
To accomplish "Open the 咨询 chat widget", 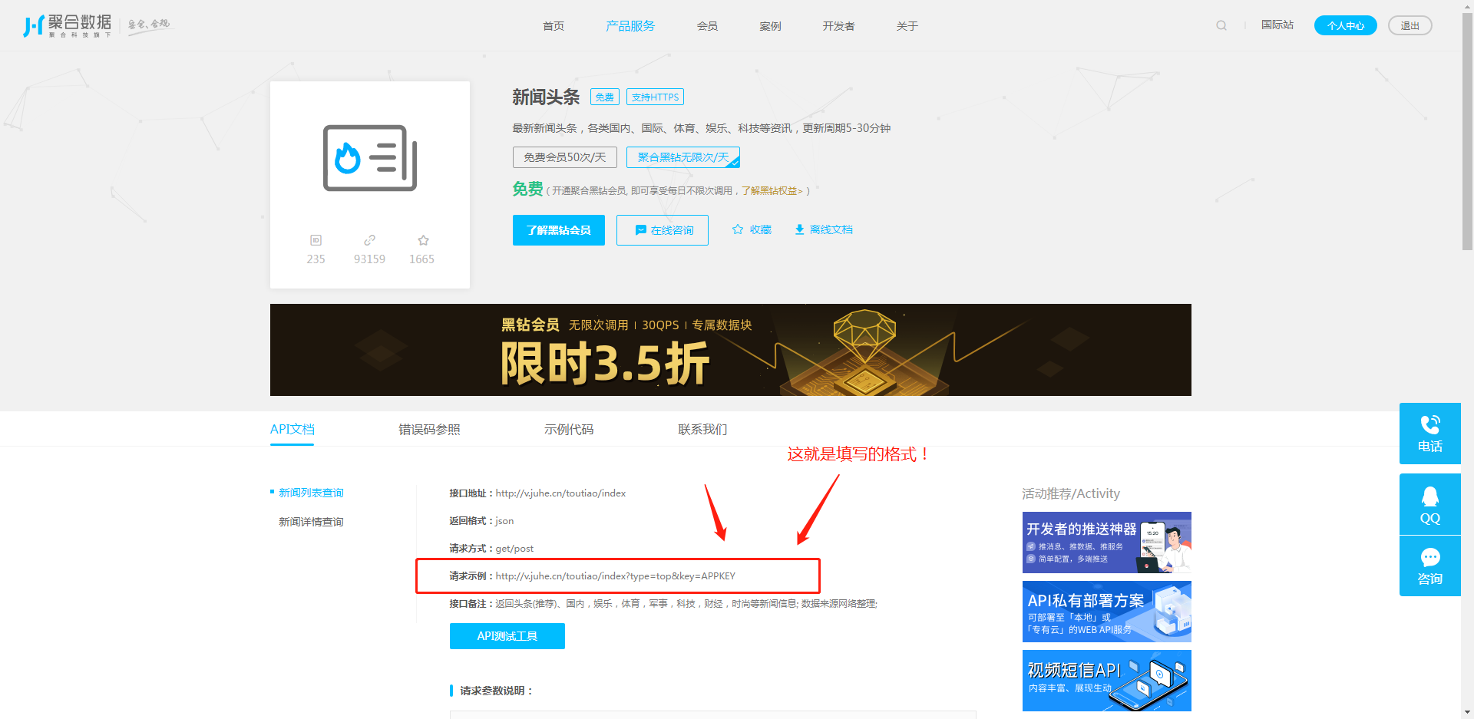I will 1429,566.
